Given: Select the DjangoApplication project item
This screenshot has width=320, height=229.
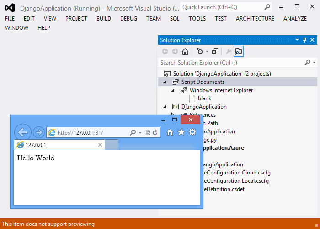Looking at the screenshot, I should pyautogui.click(x=204, y=107).
